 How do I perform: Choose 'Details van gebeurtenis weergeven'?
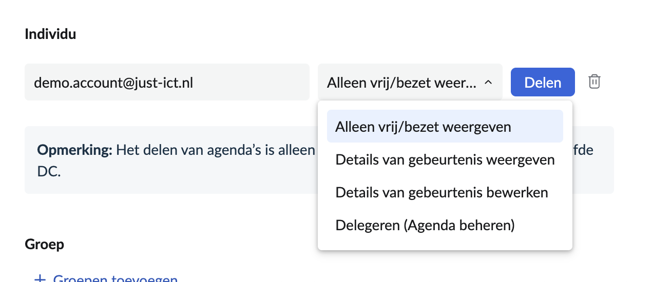445,159
